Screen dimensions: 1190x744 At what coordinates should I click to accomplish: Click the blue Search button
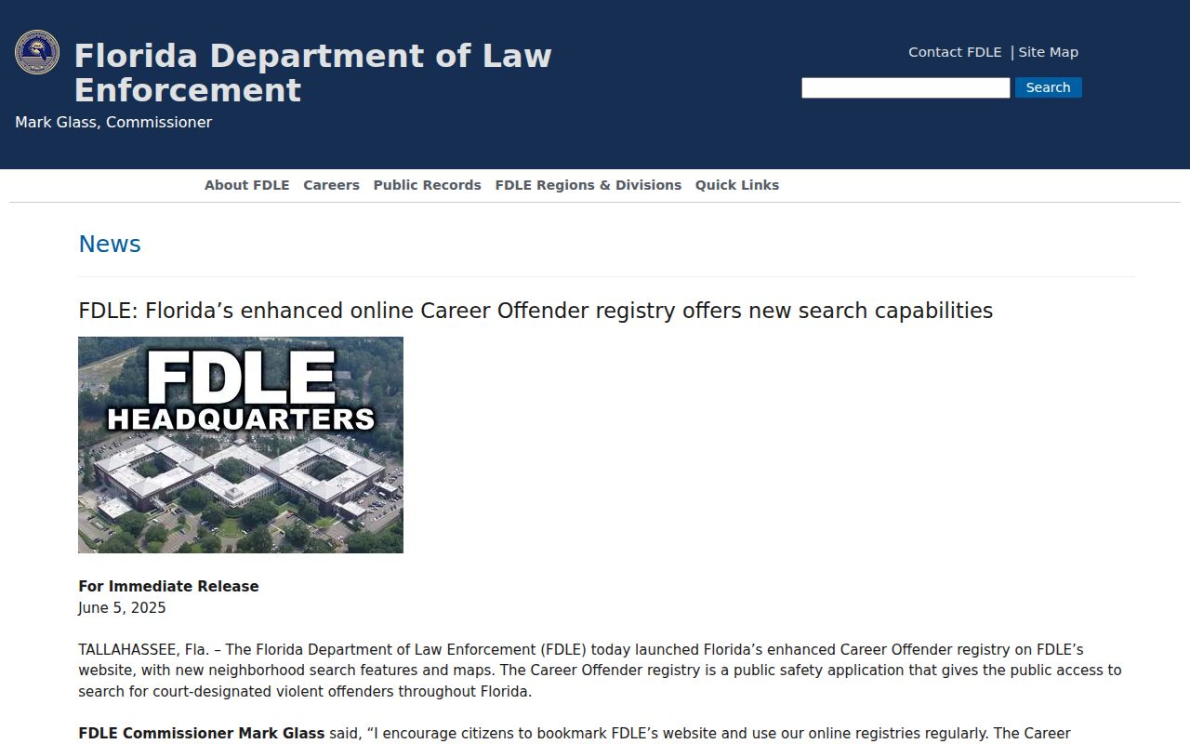(1048, 87)
